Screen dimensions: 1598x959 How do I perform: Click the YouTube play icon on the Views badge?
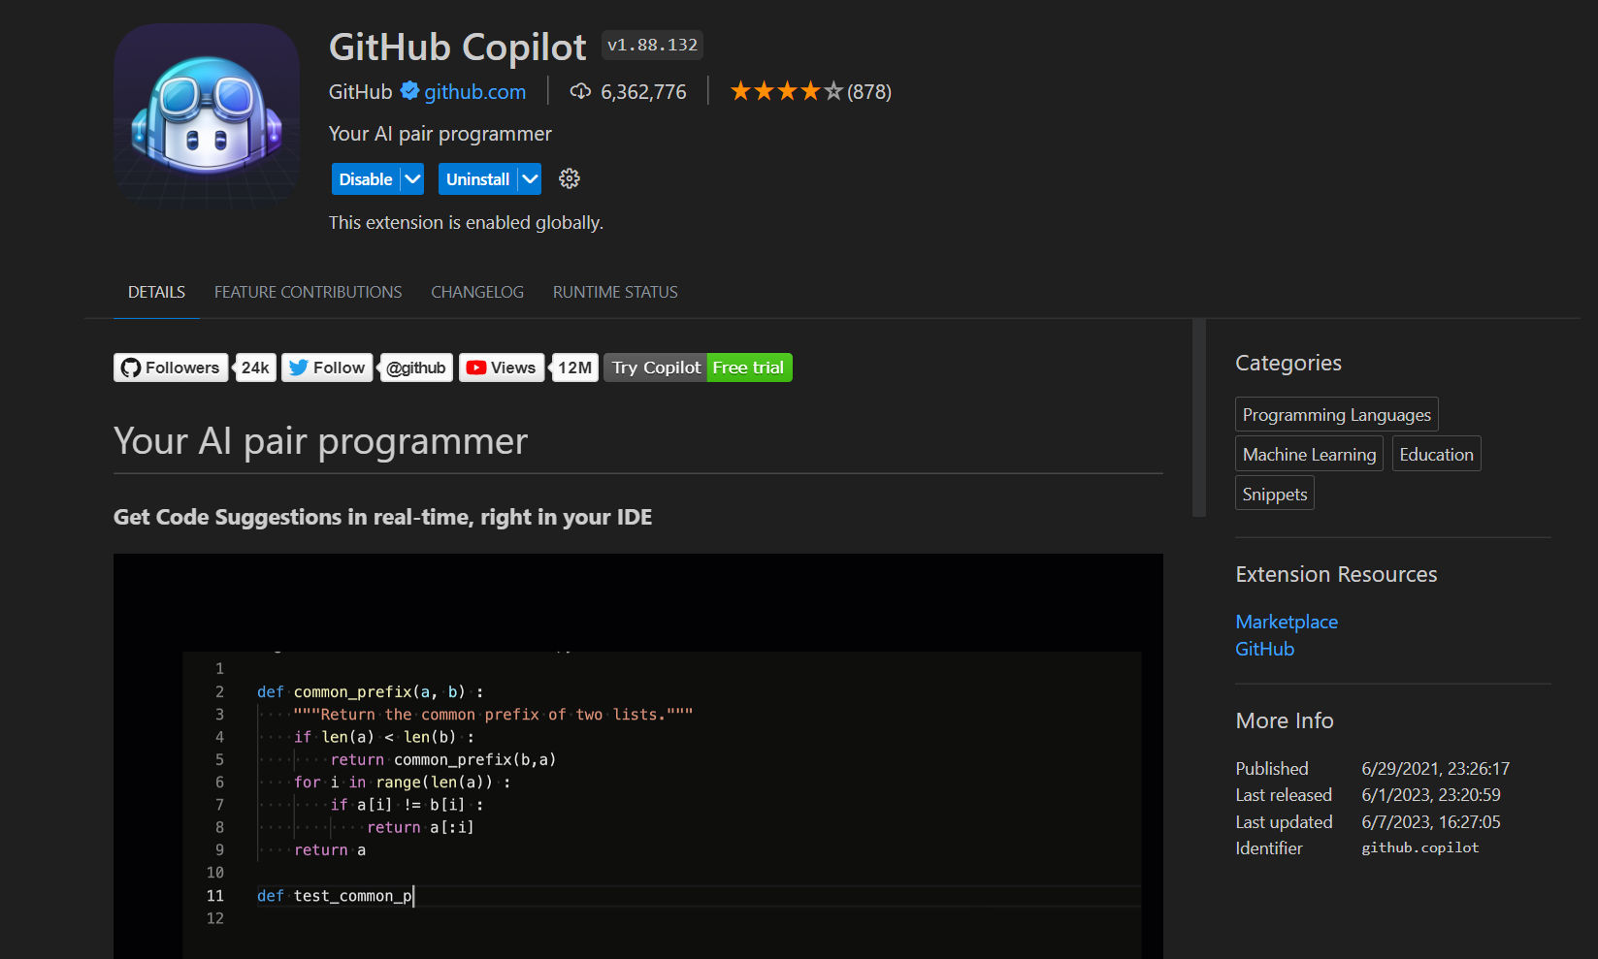476,368
